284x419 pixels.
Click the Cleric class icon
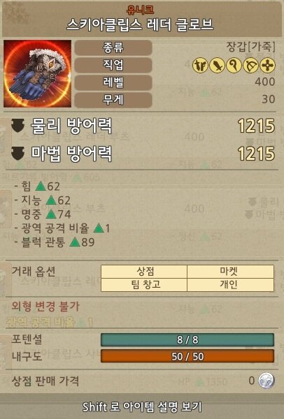267,65
